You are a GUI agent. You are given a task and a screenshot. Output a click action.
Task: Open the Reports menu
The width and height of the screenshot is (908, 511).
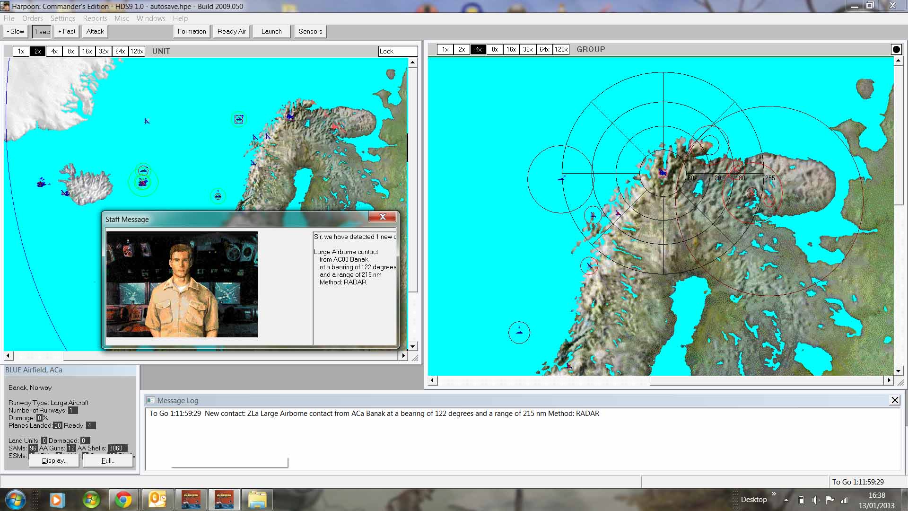(95, 18)
